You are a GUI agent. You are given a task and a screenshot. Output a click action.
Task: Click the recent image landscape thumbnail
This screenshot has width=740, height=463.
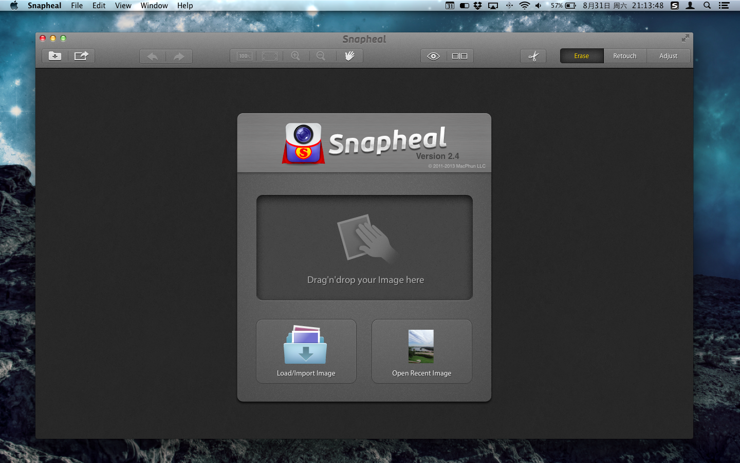(421, 346)
